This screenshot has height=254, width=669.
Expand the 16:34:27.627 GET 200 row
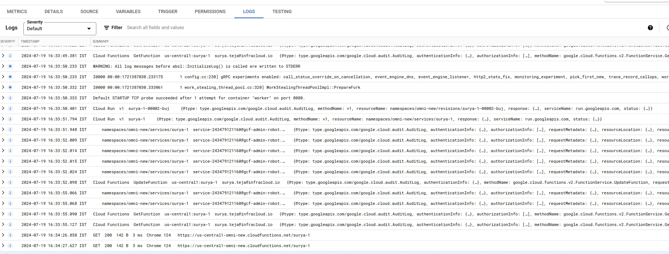(x=3, y=246)
